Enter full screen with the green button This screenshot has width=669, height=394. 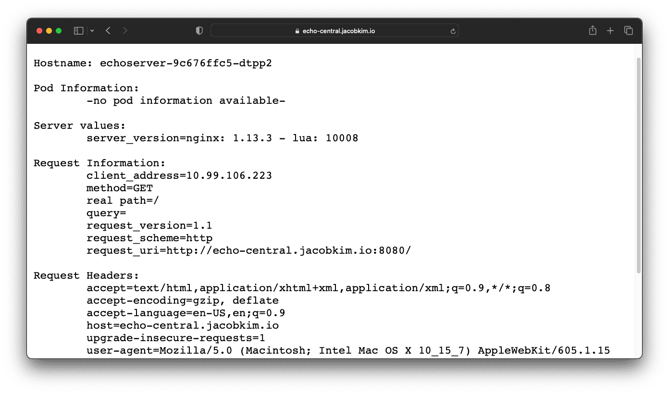point(58,30)
